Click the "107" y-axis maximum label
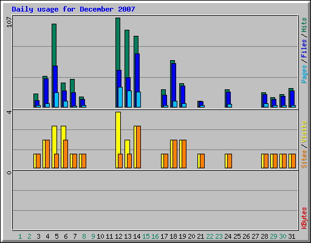The height and width of the screenshot is (243, 311). tap(9, 22)
